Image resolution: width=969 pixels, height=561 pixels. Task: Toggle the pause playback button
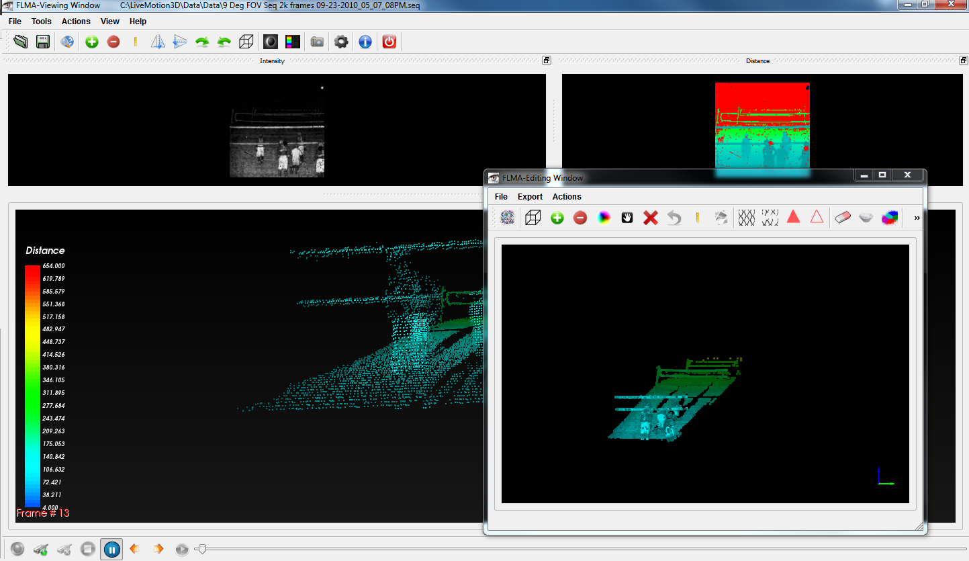click(112, 550)
